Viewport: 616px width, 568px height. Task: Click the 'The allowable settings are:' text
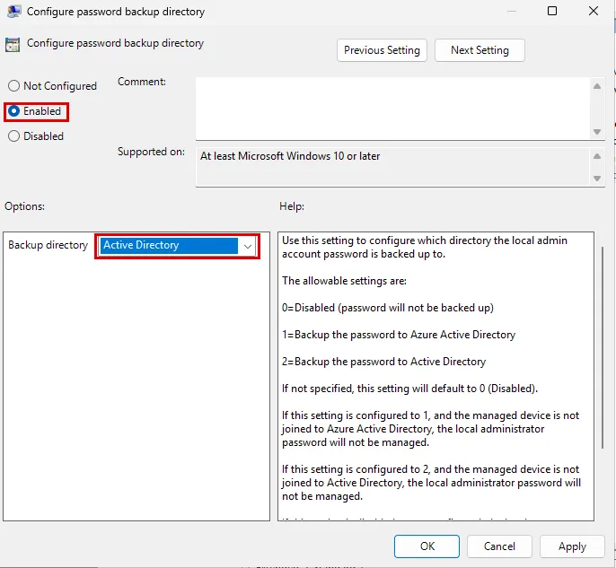coord(344,281)
